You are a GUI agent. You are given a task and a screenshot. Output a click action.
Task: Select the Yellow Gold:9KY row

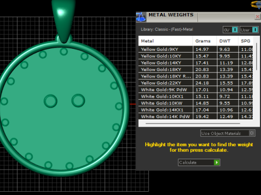[196, 49]
